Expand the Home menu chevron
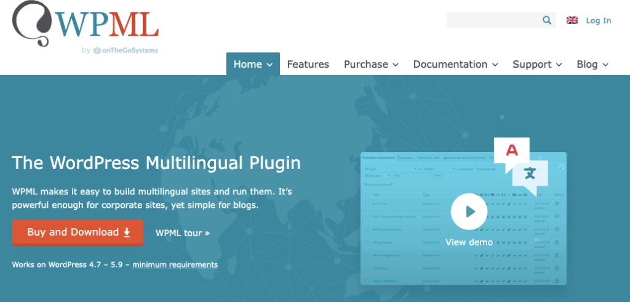 tap(269, 65)
